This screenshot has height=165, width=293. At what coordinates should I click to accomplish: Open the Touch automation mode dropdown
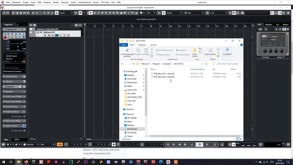pyautogui.click(x=66, y=13)
